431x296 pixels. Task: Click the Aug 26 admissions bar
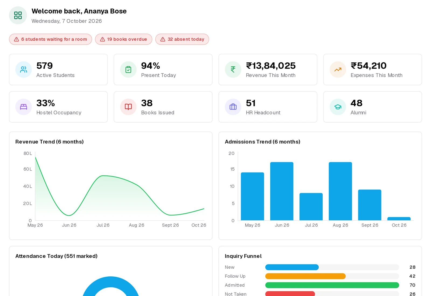pyautogui.click(x=340, y=191)
